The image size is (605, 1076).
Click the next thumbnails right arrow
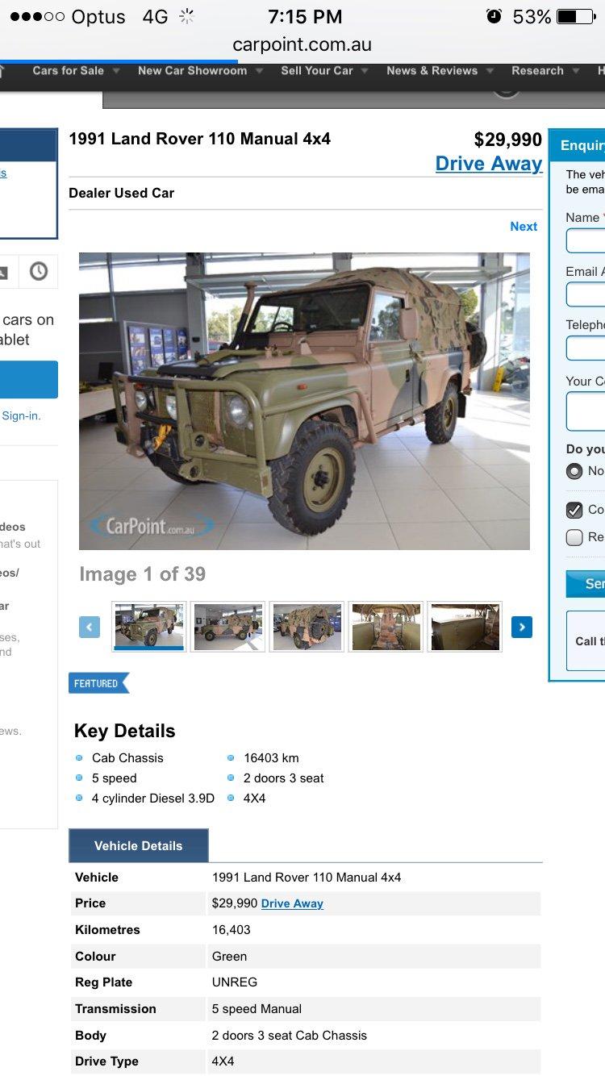click(x=522, y=627)
